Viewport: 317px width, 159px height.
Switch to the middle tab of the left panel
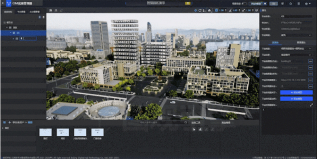[x=21, y=12]
